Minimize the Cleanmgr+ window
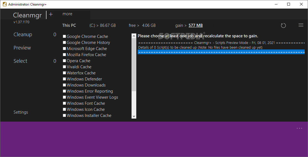The width and height of the screenshot is (308, 157). [x=276, y=4]
